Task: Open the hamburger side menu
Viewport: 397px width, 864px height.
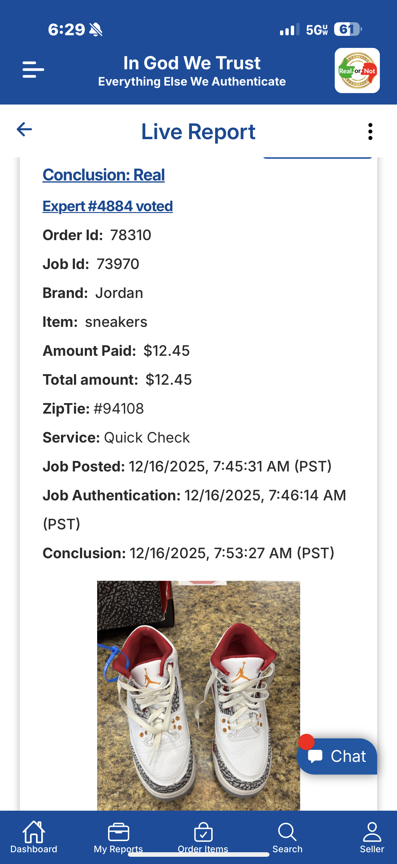Action: (x=33, y=70)
